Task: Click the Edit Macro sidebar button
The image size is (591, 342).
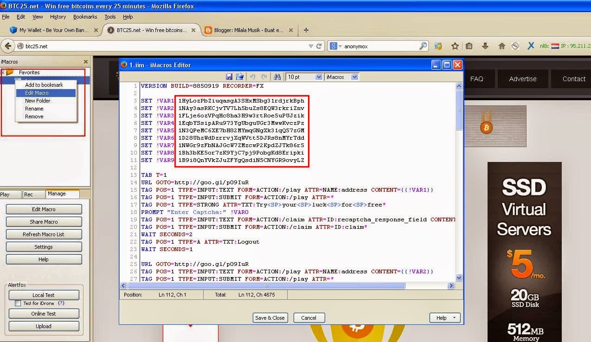Action: tap(44, 209)
